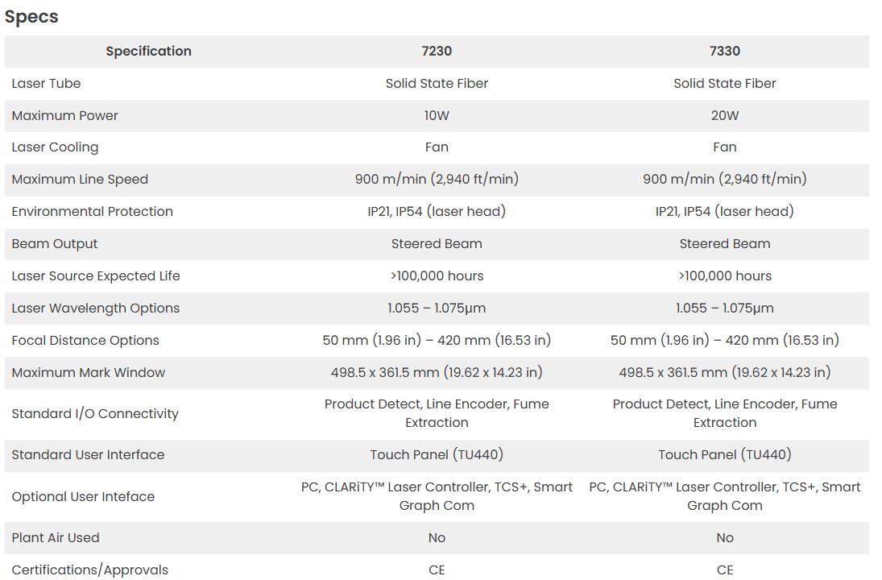Screen dimensions: 882x580
Task: Select the 7230 column header
Action: point(437,51)
